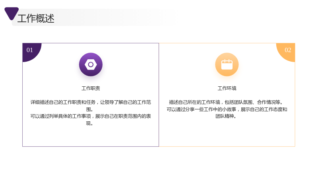Select the gray title banner bar
The width and height of the screenshot is (318, 179).
tap(93, 17)
